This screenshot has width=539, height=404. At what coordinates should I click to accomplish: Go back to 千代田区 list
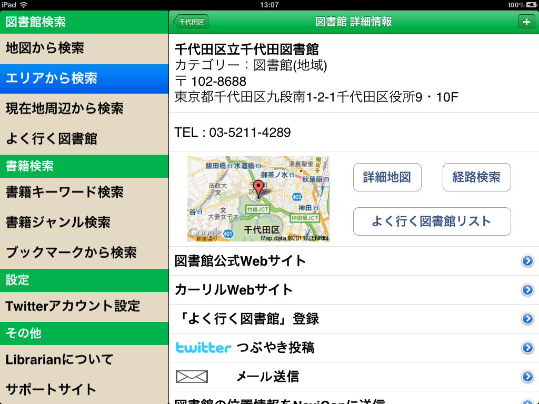[191, 22]
